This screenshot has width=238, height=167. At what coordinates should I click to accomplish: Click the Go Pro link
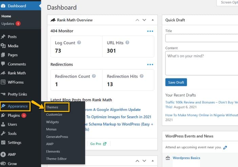pyautogui.click(x=96, y=144)
